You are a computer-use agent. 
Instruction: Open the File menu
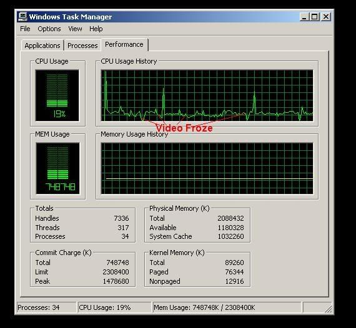point(25,29)
